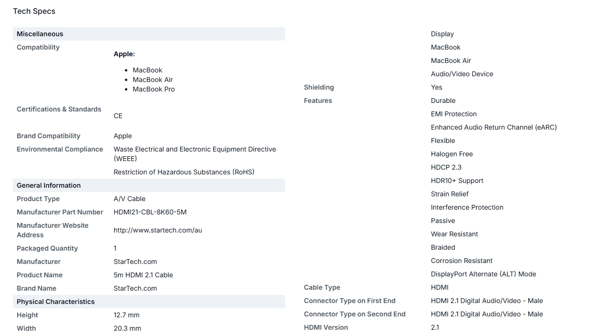Select the Miscellaneous section header
Screen dimensions: 595x334
coord(149,34)
